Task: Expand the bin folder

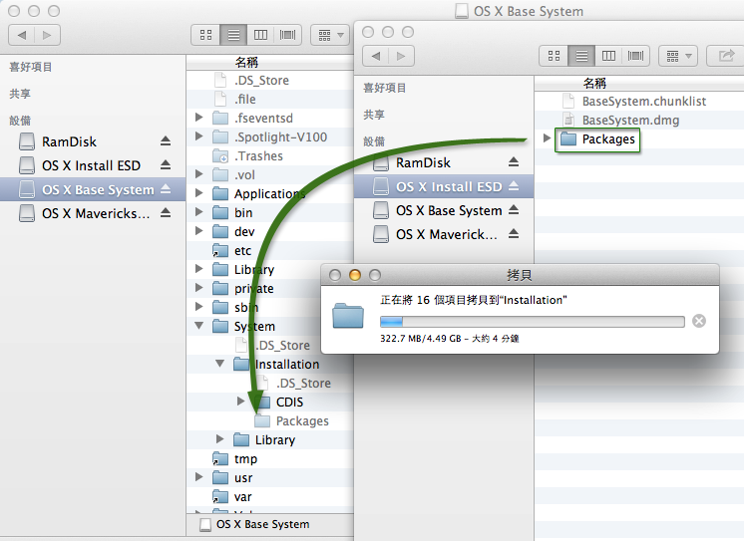Action: point(198,212)
